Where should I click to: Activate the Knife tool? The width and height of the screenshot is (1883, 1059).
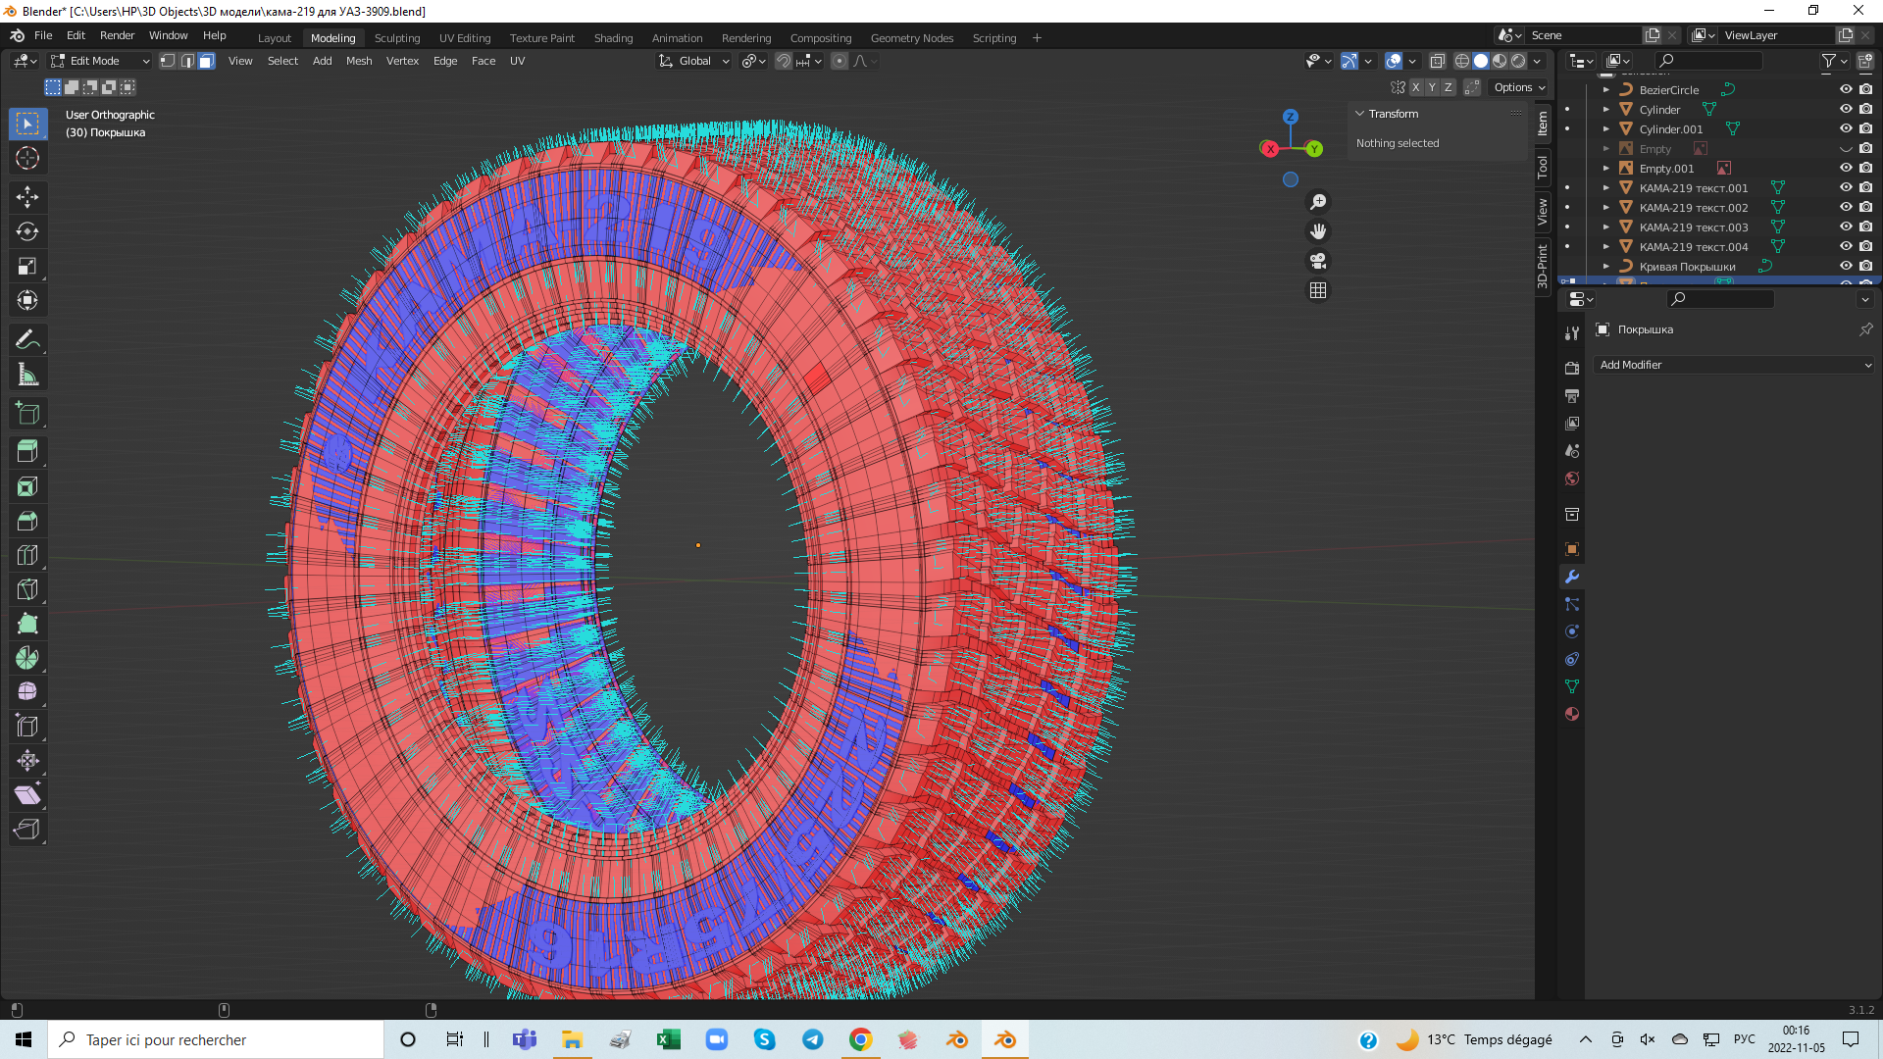27,589
